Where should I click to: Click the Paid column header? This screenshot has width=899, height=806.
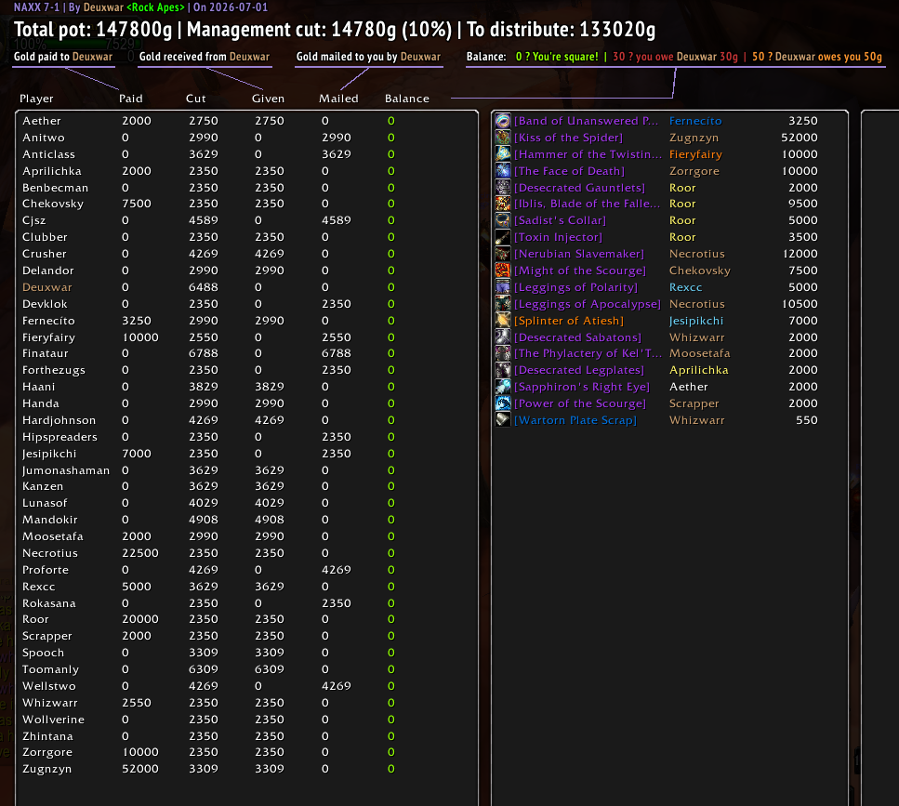tap(131, 99)
